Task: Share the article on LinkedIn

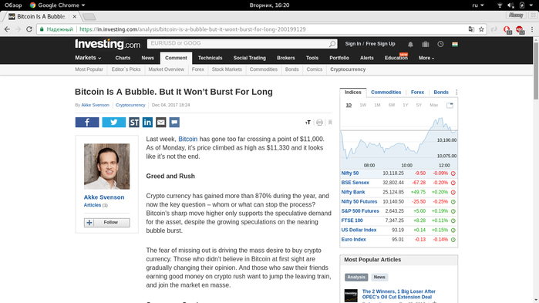Action: [147, 123]
